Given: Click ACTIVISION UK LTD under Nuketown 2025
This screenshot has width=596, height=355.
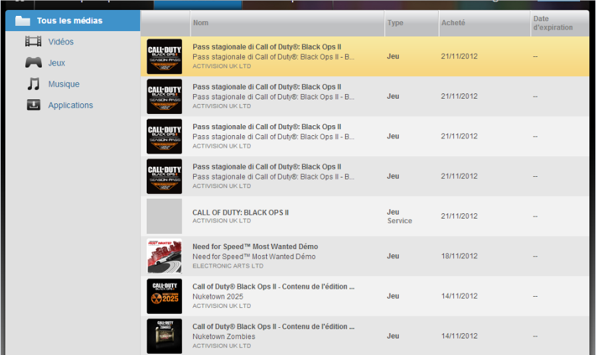Looking at the screenshot, I should (222, 306).
